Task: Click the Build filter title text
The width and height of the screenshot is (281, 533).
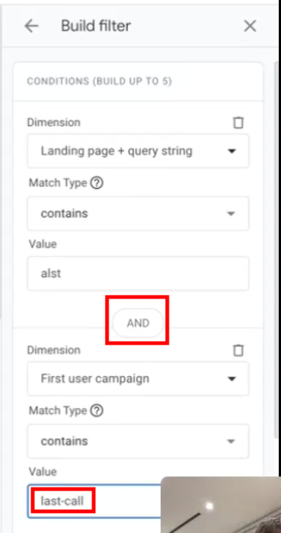Action: point(96,26)
